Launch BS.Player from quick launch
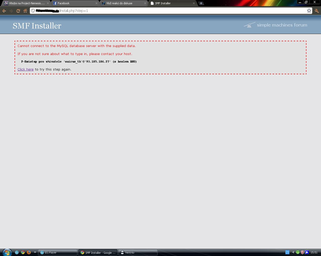Image resolution: width=321 pixels, height=256 pixels. [x=17, y=252]
